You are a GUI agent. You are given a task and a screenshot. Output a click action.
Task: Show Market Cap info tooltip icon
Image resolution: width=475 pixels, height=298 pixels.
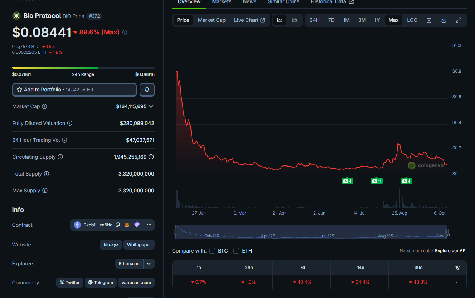pyautogui.click(x=44, y=106)
